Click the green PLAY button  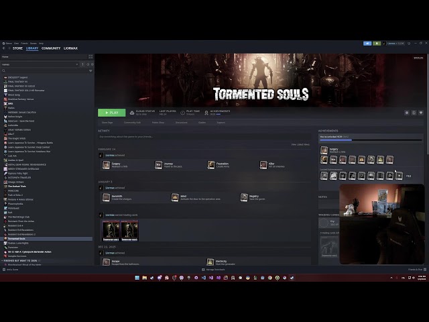point(112,113)
